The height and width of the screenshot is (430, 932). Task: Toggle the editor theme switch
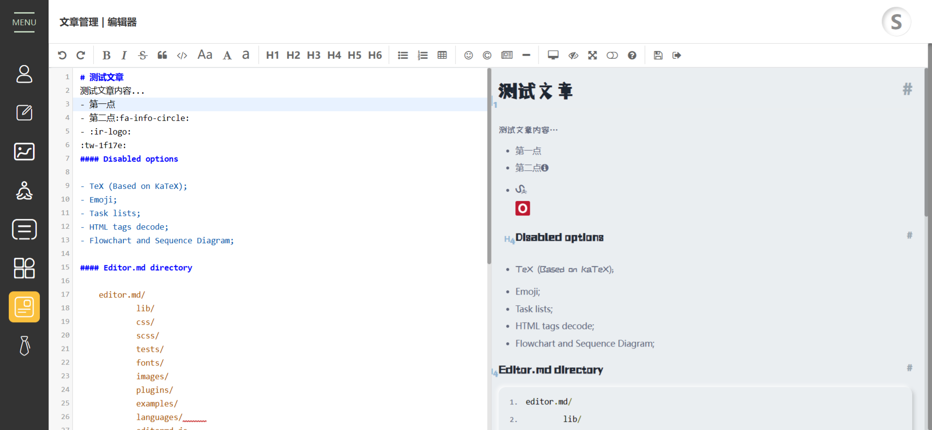612,55
